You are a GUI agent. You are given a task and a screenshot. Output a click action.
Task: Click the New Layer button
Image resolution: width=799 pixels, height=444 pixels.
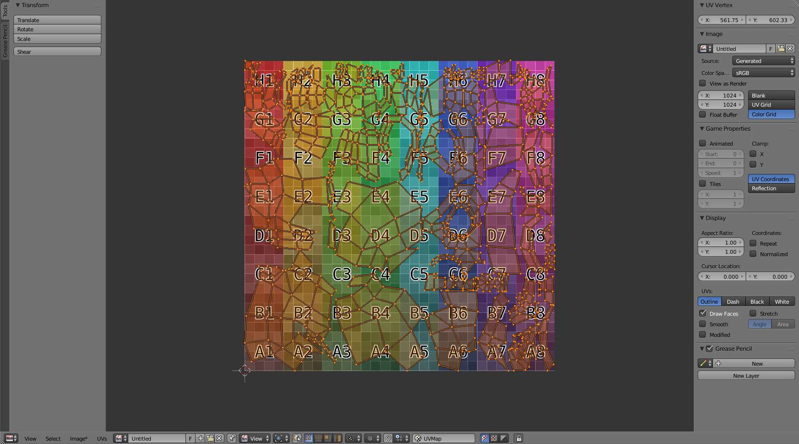[x=746, y=376]
